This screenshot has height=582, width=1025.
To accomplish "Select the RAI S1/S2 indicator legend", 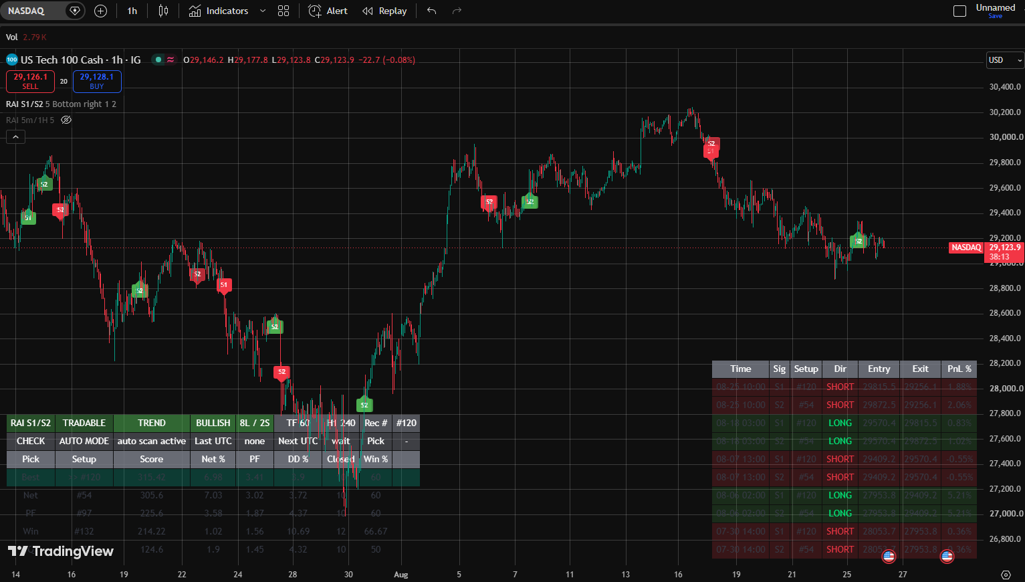I will click(x=61, y=104).
